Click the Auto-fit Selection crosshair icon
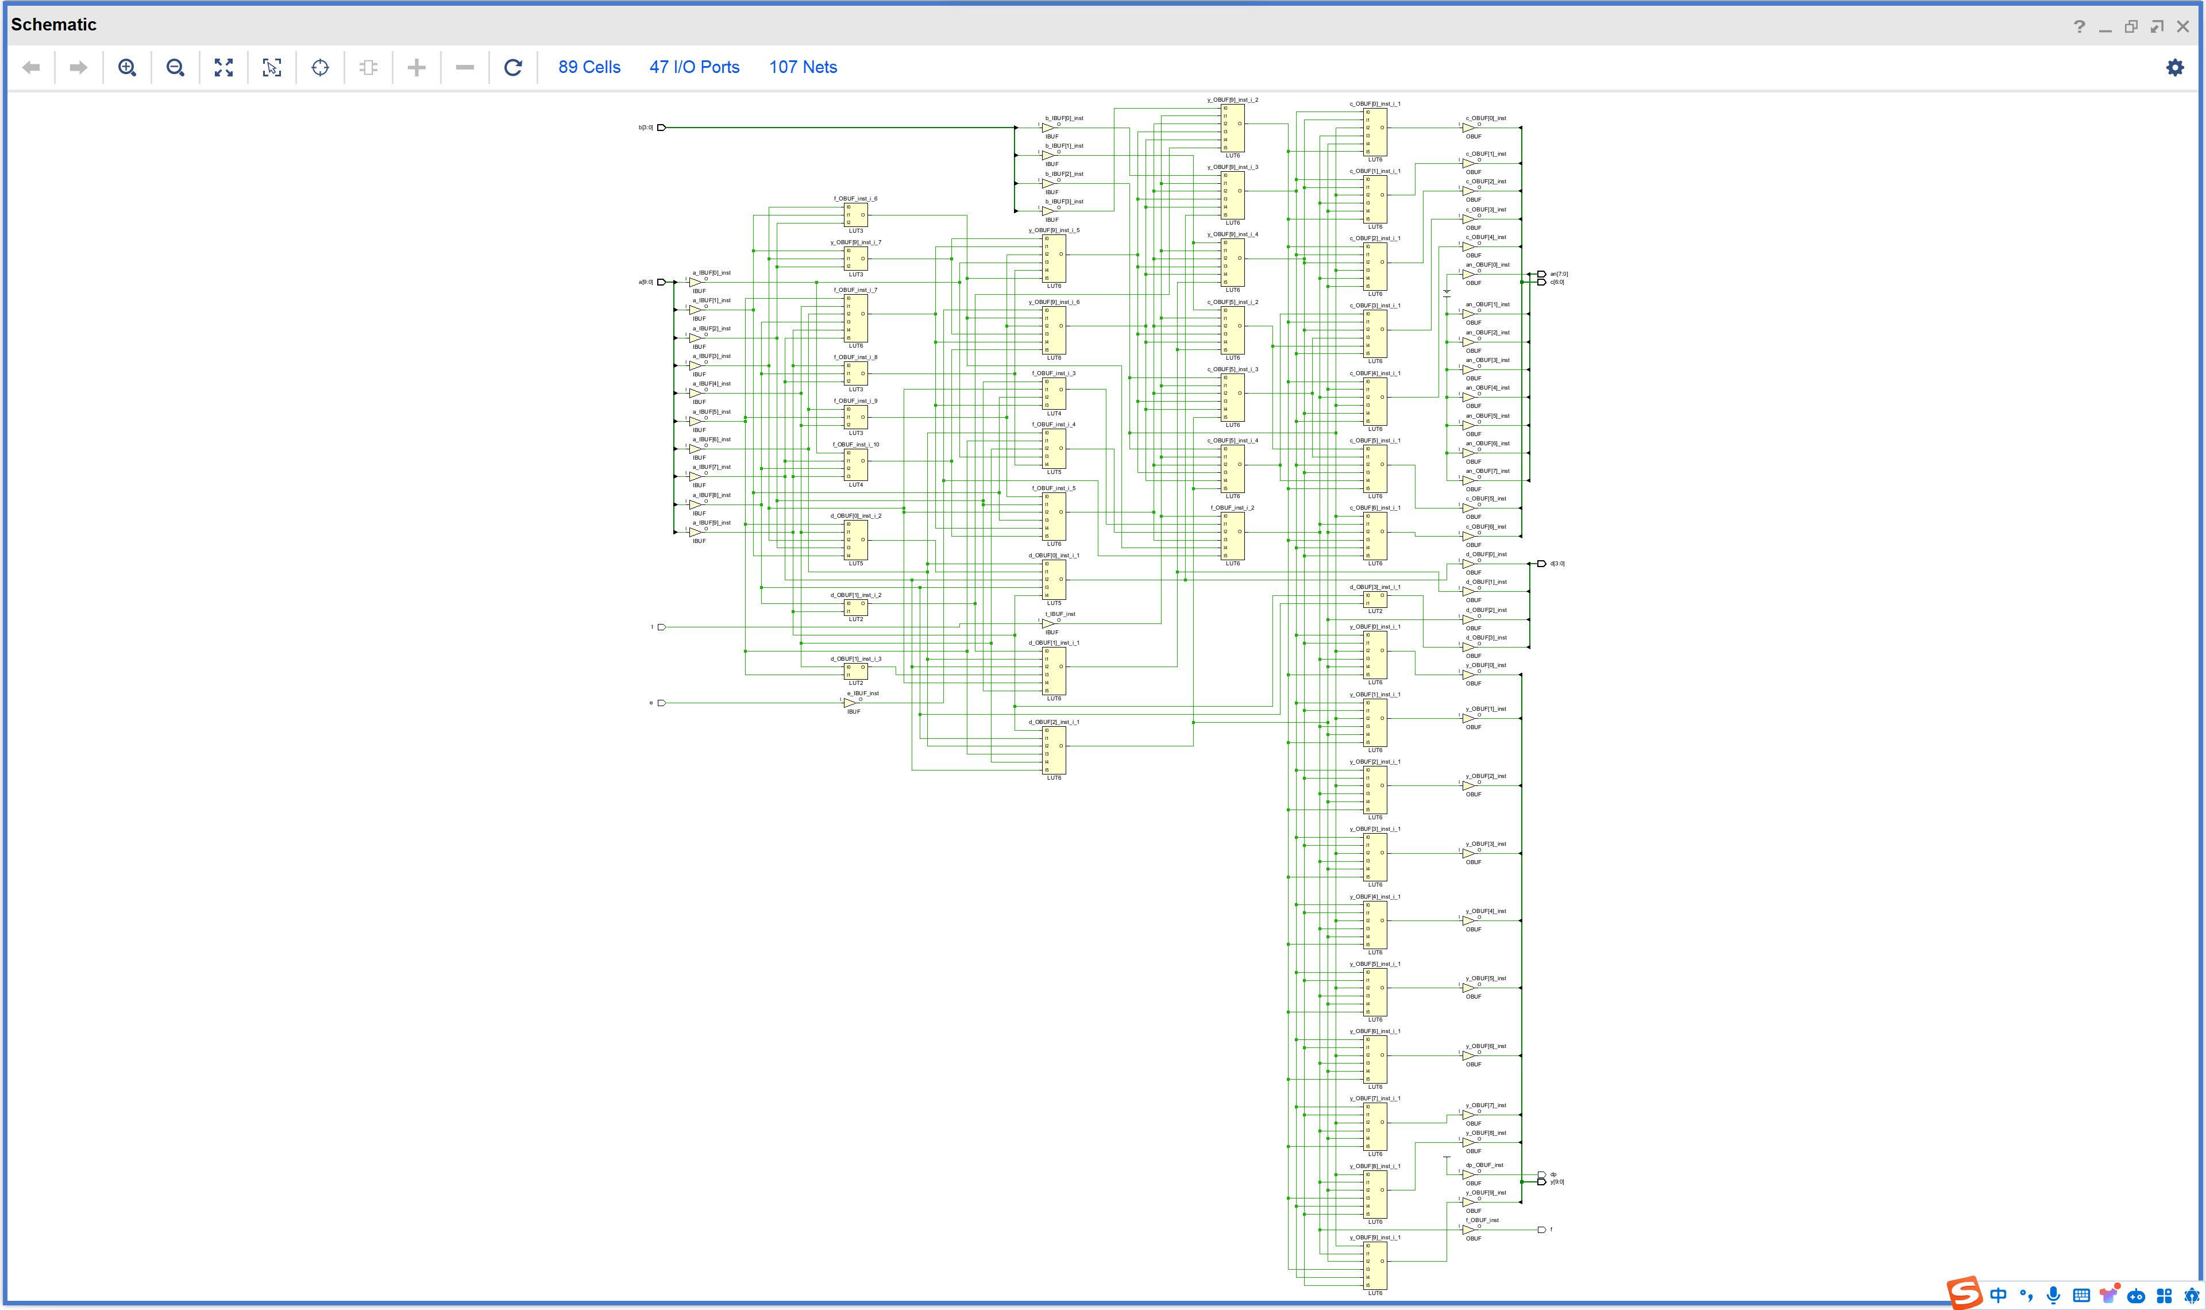Screen dimensions: 2206x1310 coord(321,67)
